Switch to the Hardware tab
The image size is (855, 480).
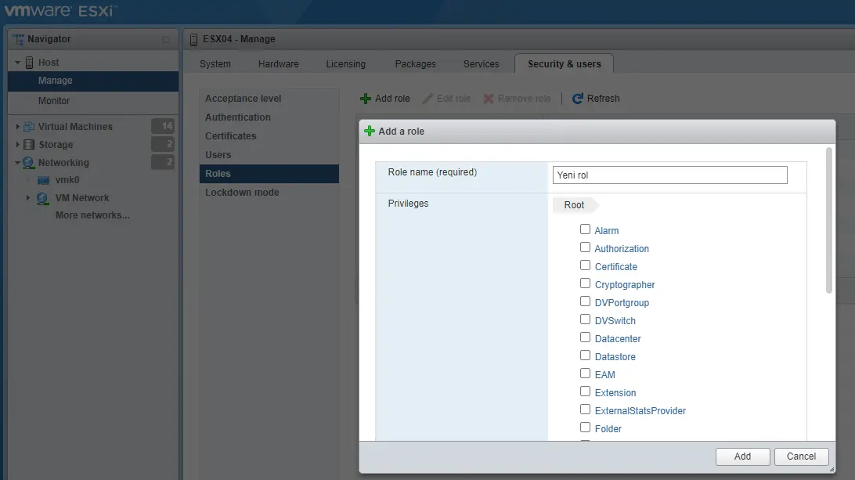pyautogui.click(x=278, y=64)
